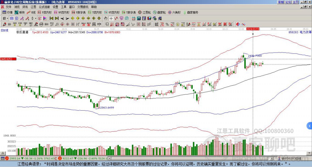This screenshot has width=312, height=167.
Task: Open the 公式选股 menu
Action: pyautogui.click(x=44, y=7)
